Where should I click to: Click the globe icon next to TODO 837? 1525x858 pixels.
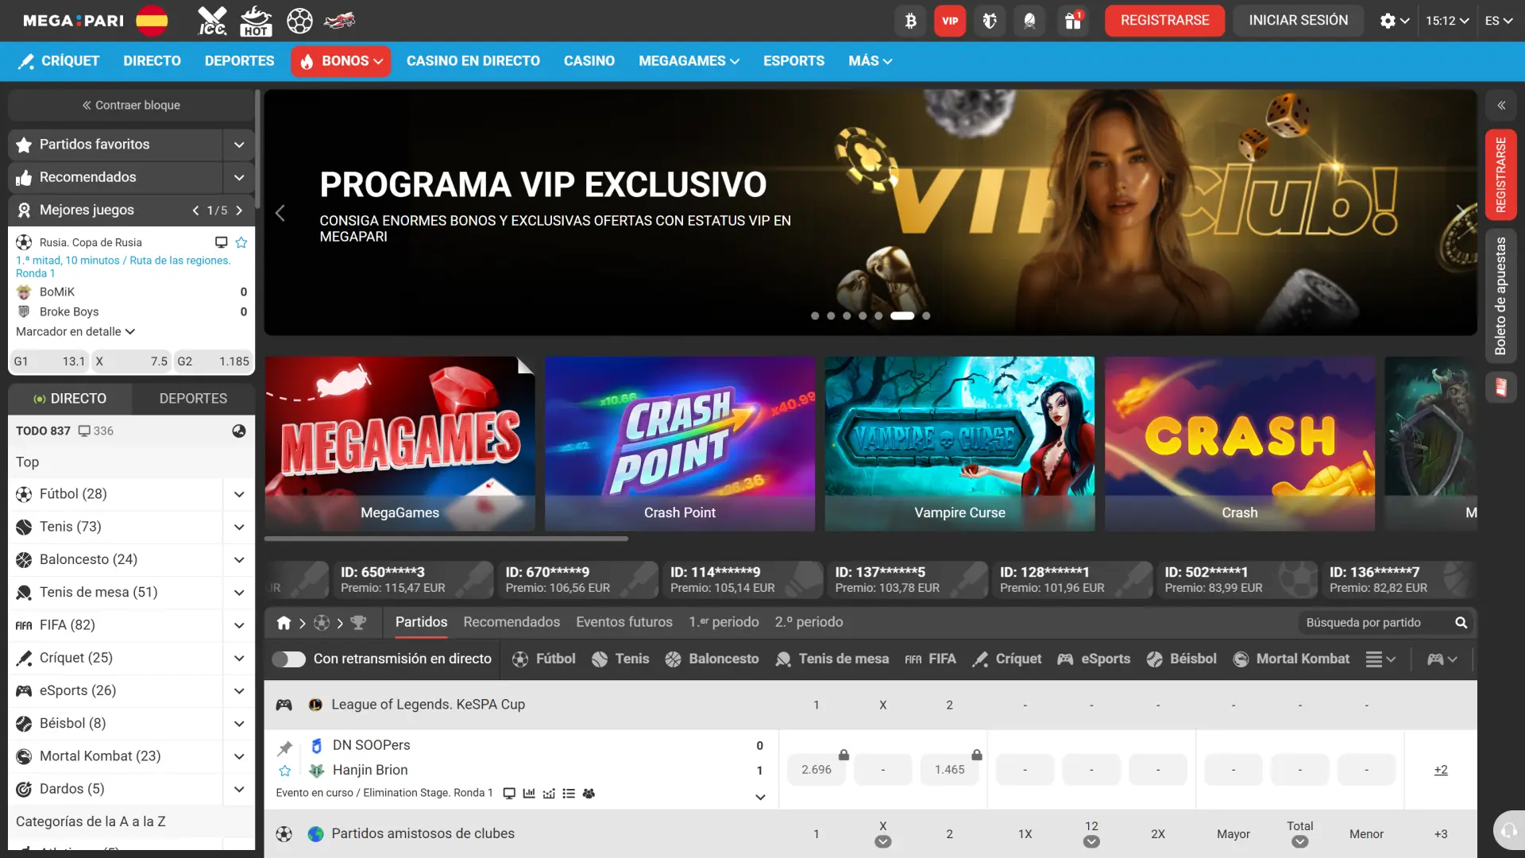(x=239, y=431)
